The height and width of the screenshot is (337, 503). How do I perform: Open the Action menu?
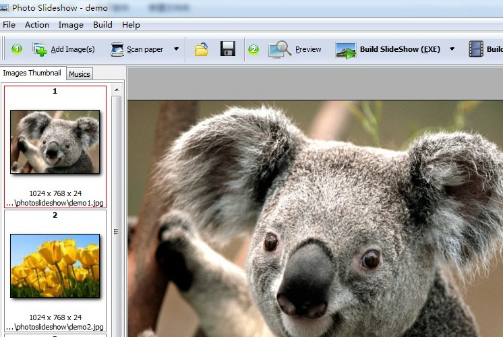coord(37,25)
